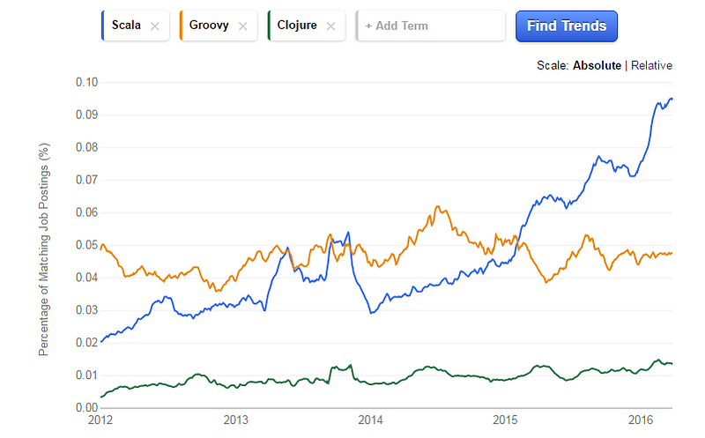
Task: Click the Groovy term label
Action: click(x=209, y=26)
